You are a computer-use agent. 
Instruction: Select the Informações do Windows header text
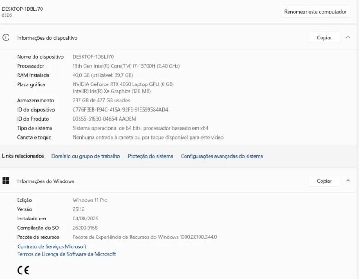[45, 181]
